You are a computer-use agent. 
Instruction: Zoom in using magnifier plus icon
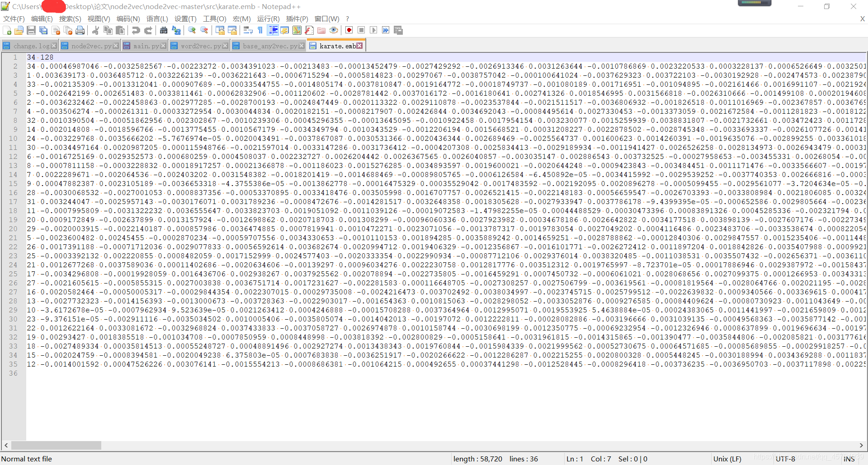192,30
